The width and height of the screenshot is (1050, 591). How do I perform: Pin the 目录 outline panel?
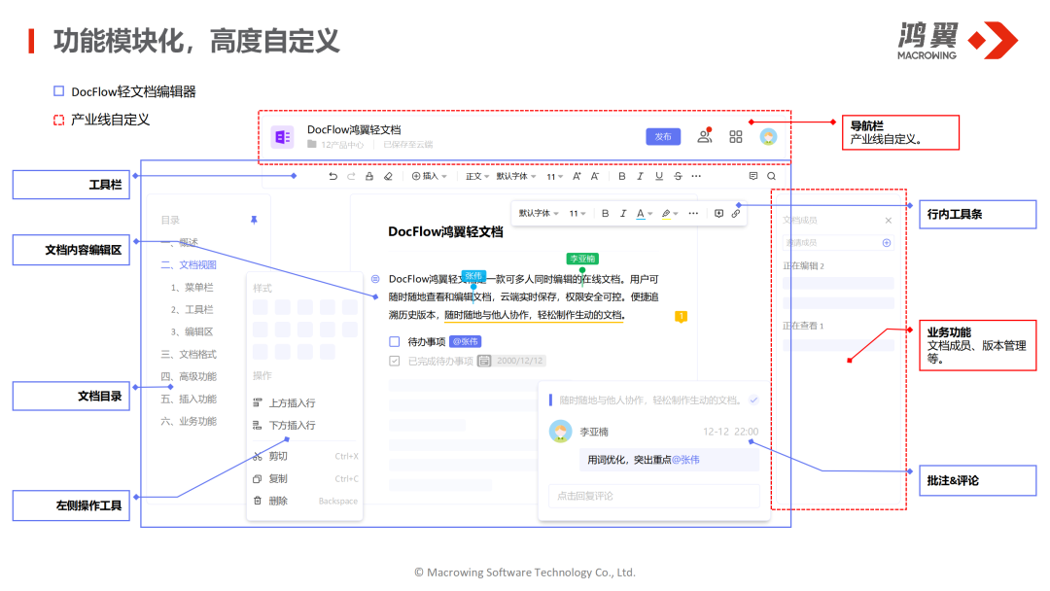tap(254, 220)
